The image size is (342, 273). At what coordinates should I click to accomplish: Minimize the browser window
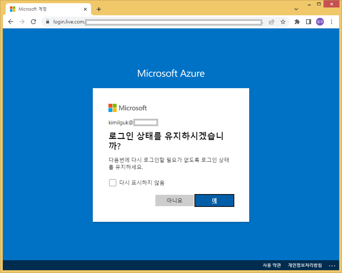pyautogui.click(x=309, y=5)
